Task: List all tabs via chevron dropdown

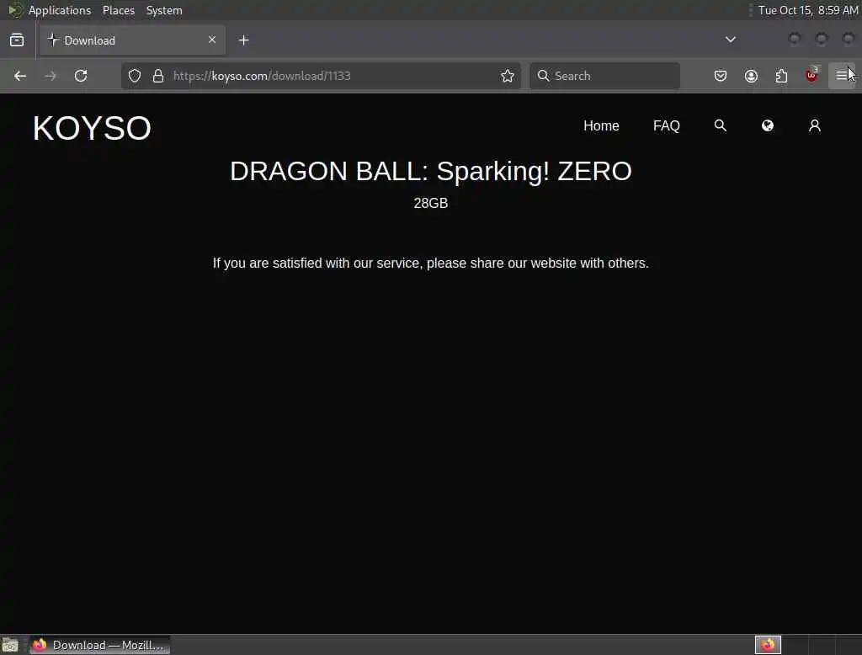Action: pyautogui.click(x=730, y=40)
